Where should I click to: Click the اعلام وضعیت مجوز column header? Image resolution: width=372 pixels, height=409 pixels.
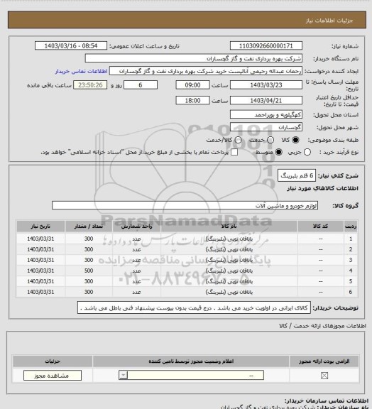191,361
